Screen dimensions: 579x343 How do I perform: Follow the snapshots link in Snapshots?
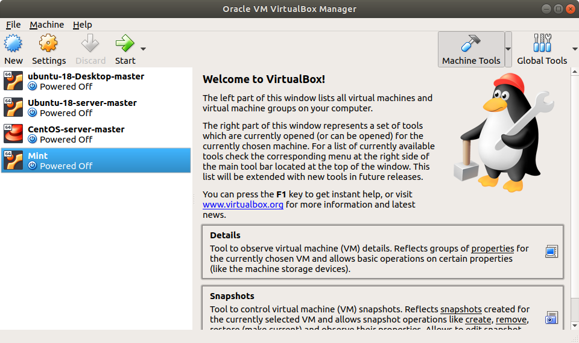[461, 309]
